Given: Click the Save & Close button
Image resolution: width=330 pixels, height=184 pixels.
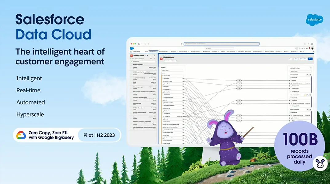Looking at the screenshot, I should (303, 59).
